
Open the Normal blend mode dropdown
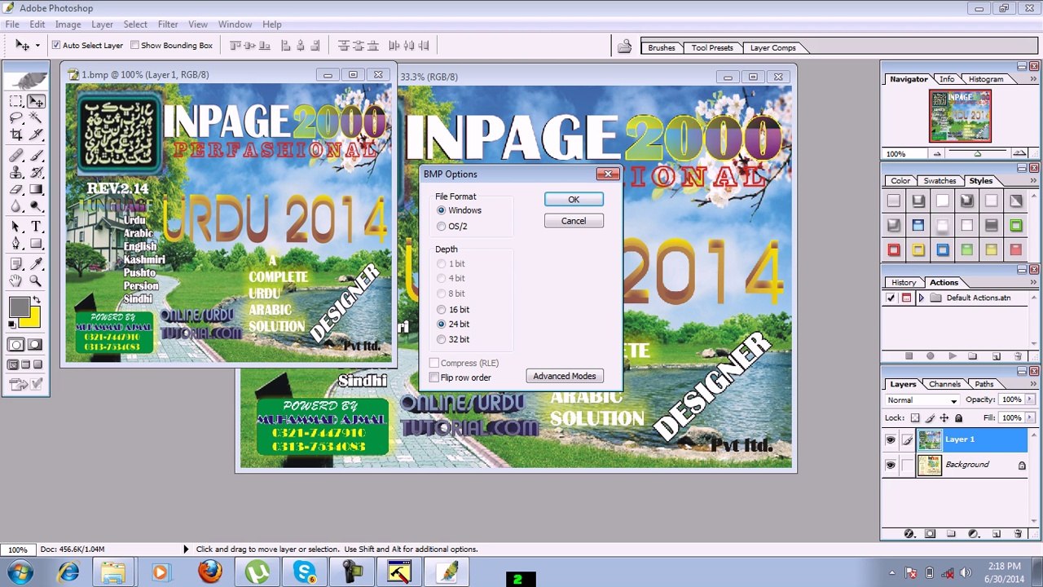coord(922,400)
